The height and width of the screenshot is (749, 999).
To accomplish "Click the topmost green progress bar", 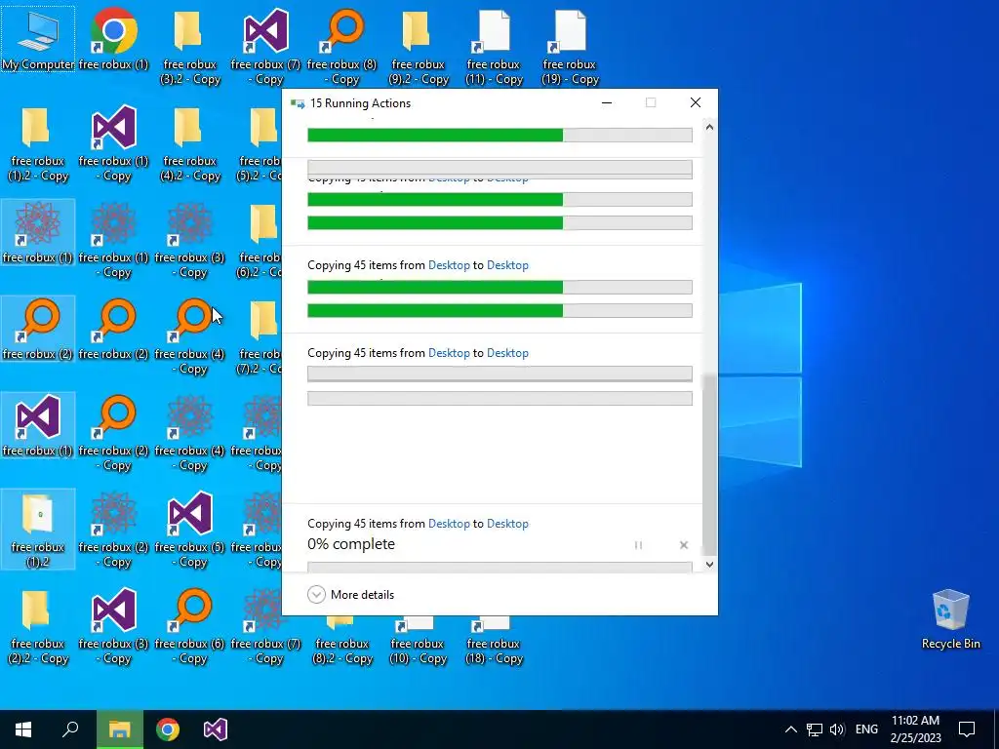I will coord(499,135).
